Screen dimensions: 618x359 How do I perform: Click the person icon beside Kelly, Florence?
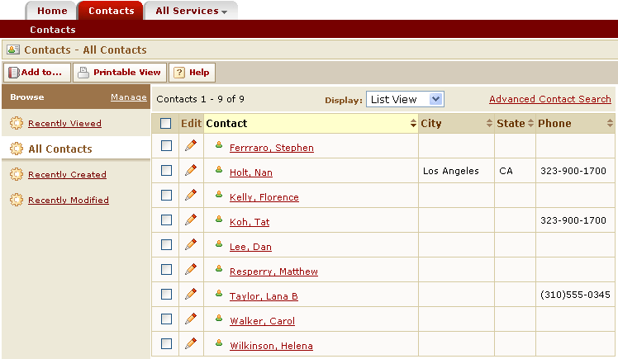click(219, 195)
